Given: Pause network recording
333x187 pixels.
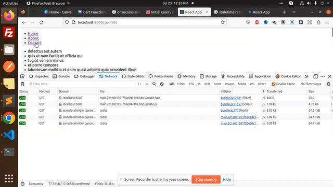Looking at the screenshot, I should pos(139,84).
